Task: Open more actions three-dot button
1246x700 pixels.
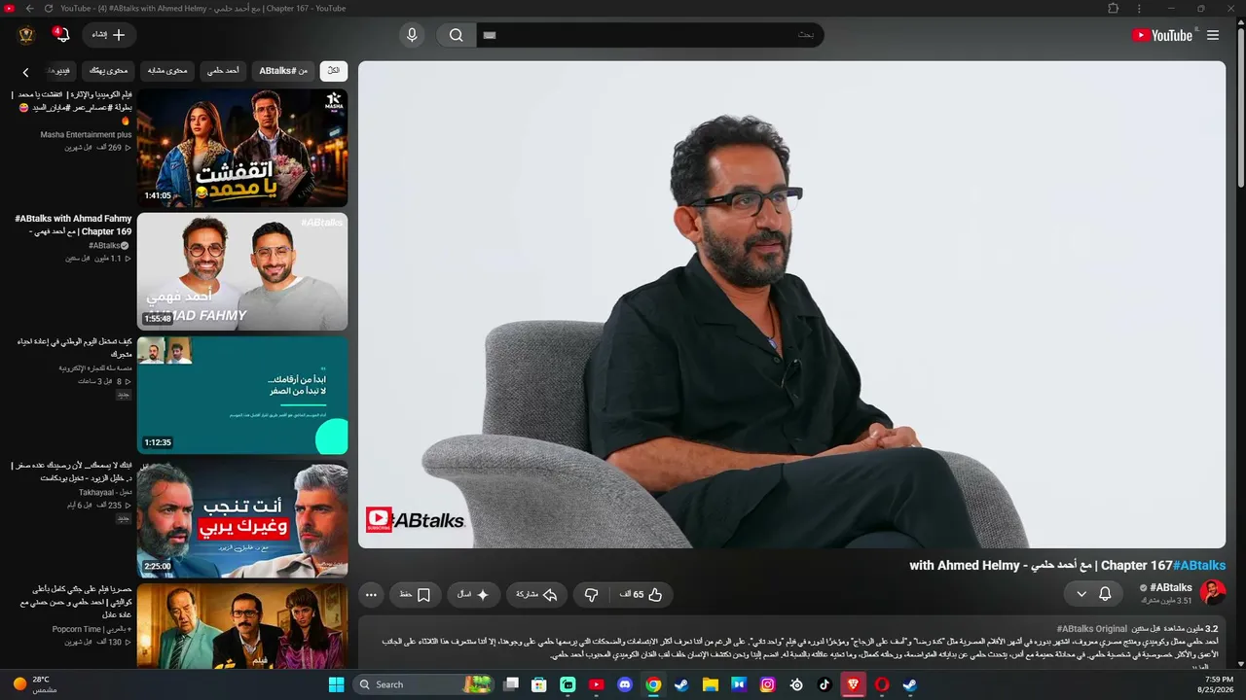Action: 371,594
